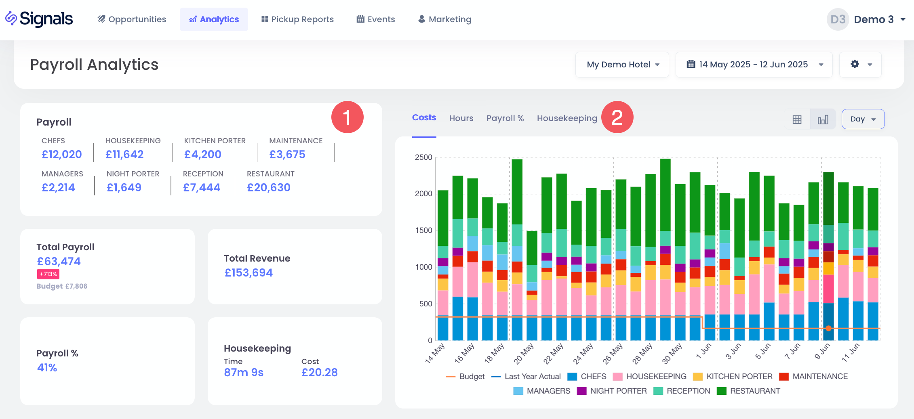Click the D3 user avatar

(838, 19)
